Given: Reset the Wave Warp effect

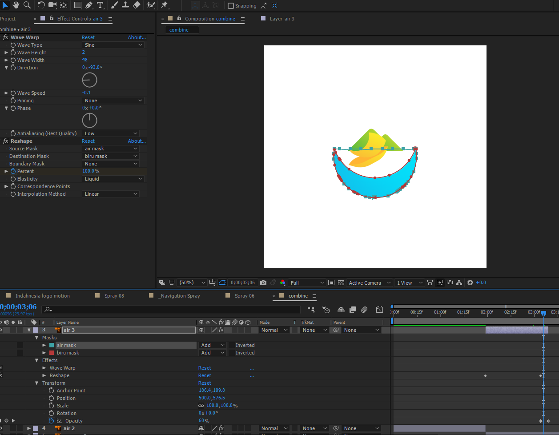Looking at the screenshot, I should (x=88, y=37).
